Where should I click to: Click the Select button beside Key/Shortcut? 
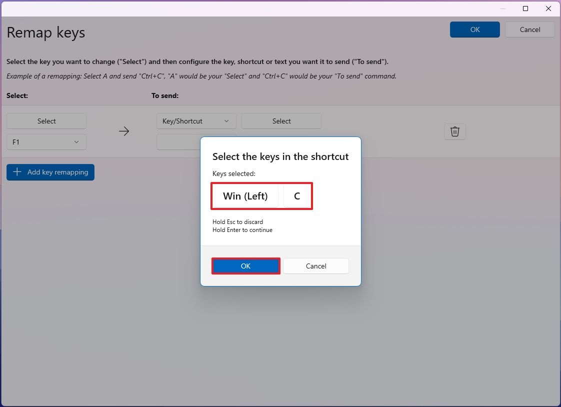(x=281, y=121)
